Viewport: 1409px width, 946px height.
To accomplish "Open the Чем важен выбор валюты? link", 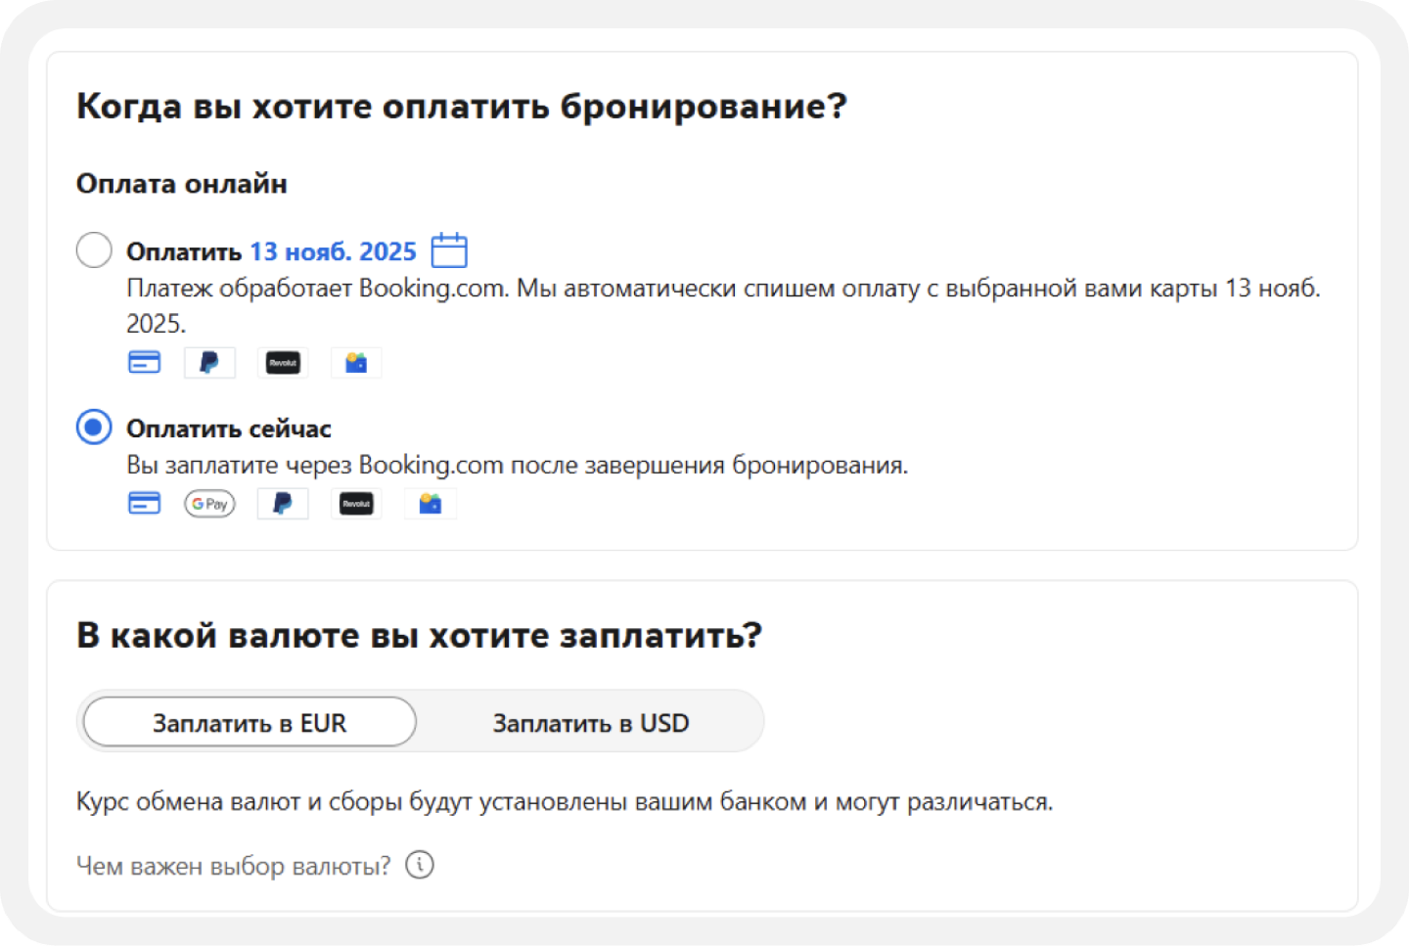I will (233, 866).
